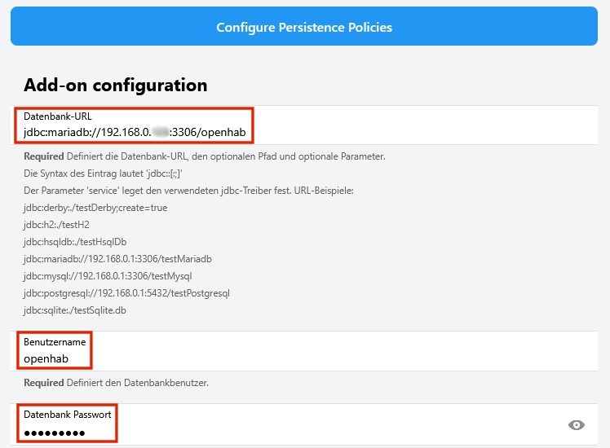Select example jdbc:mysql://192.168.0.1:3306/testMysql

click(108, 276)
